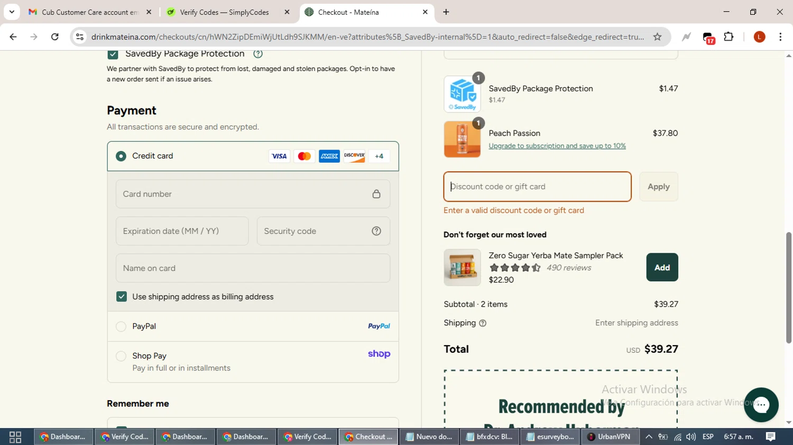Open UrbanVPN from the taskbar
Viewport: 793px width, 445px height.
[x=609, y=437]
